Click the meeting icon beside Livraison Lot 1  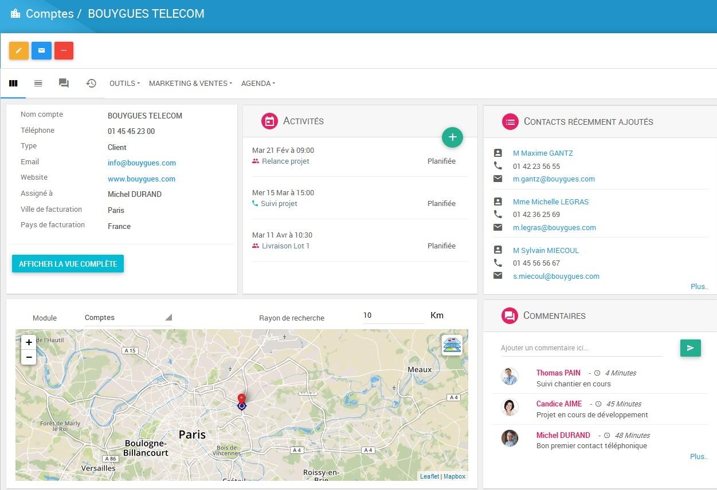[256, 246]
